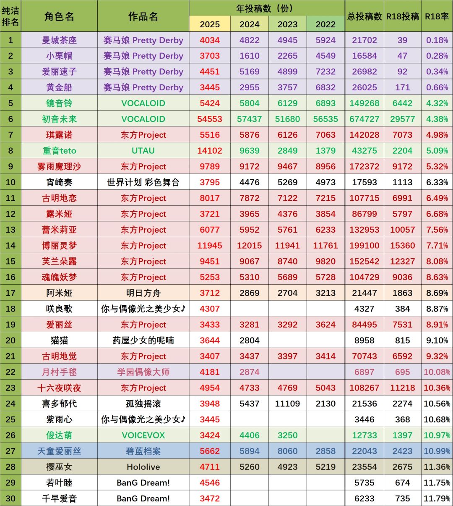Click the 2025 value 14102

click(x=210, y=151)
